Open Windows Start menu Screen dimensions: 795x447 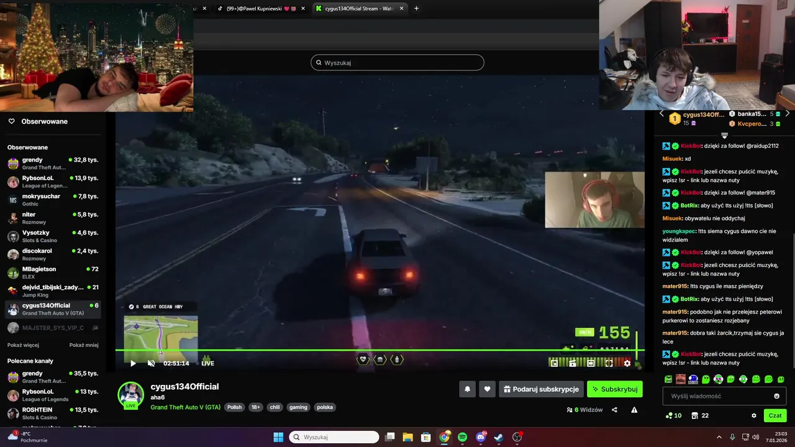tap(278, 437)
